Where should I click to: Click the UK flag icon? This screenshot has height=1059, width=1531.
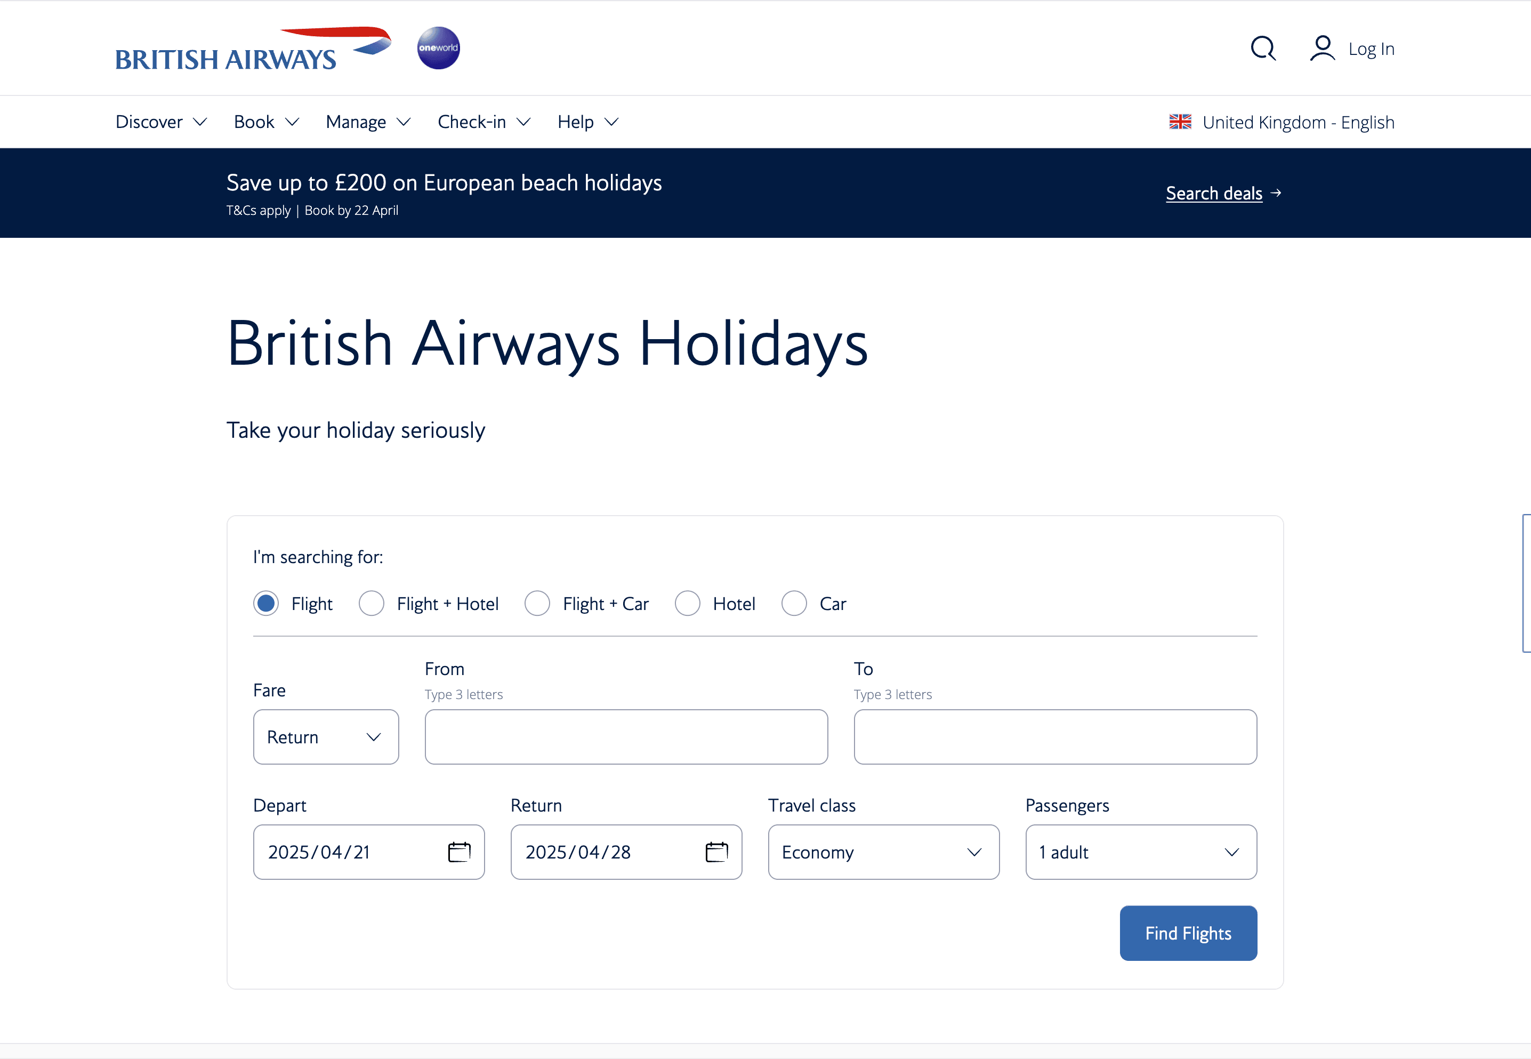pyautogui.click(x=1180, y=122)
